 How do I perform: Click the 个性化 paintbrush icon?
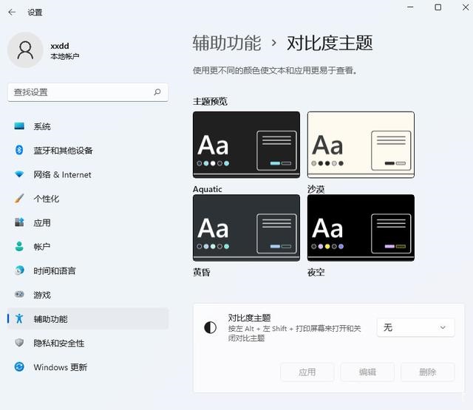click(x=20, y=199)
